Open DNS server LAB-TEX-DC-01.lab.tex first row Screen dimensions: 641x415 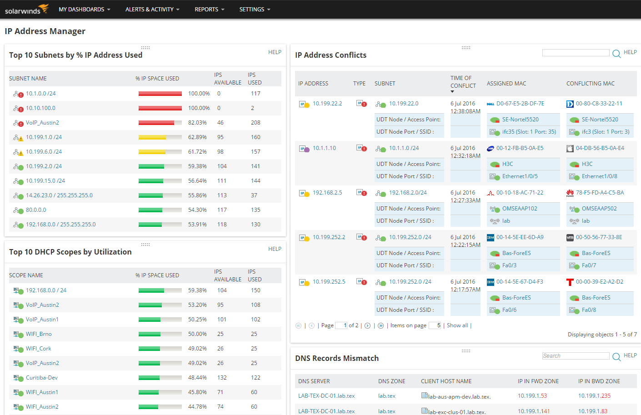[326, 396]
